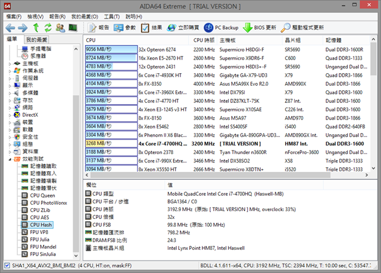Open the 工具(T) menu
The image size is (381, 273).
point(112,17)
